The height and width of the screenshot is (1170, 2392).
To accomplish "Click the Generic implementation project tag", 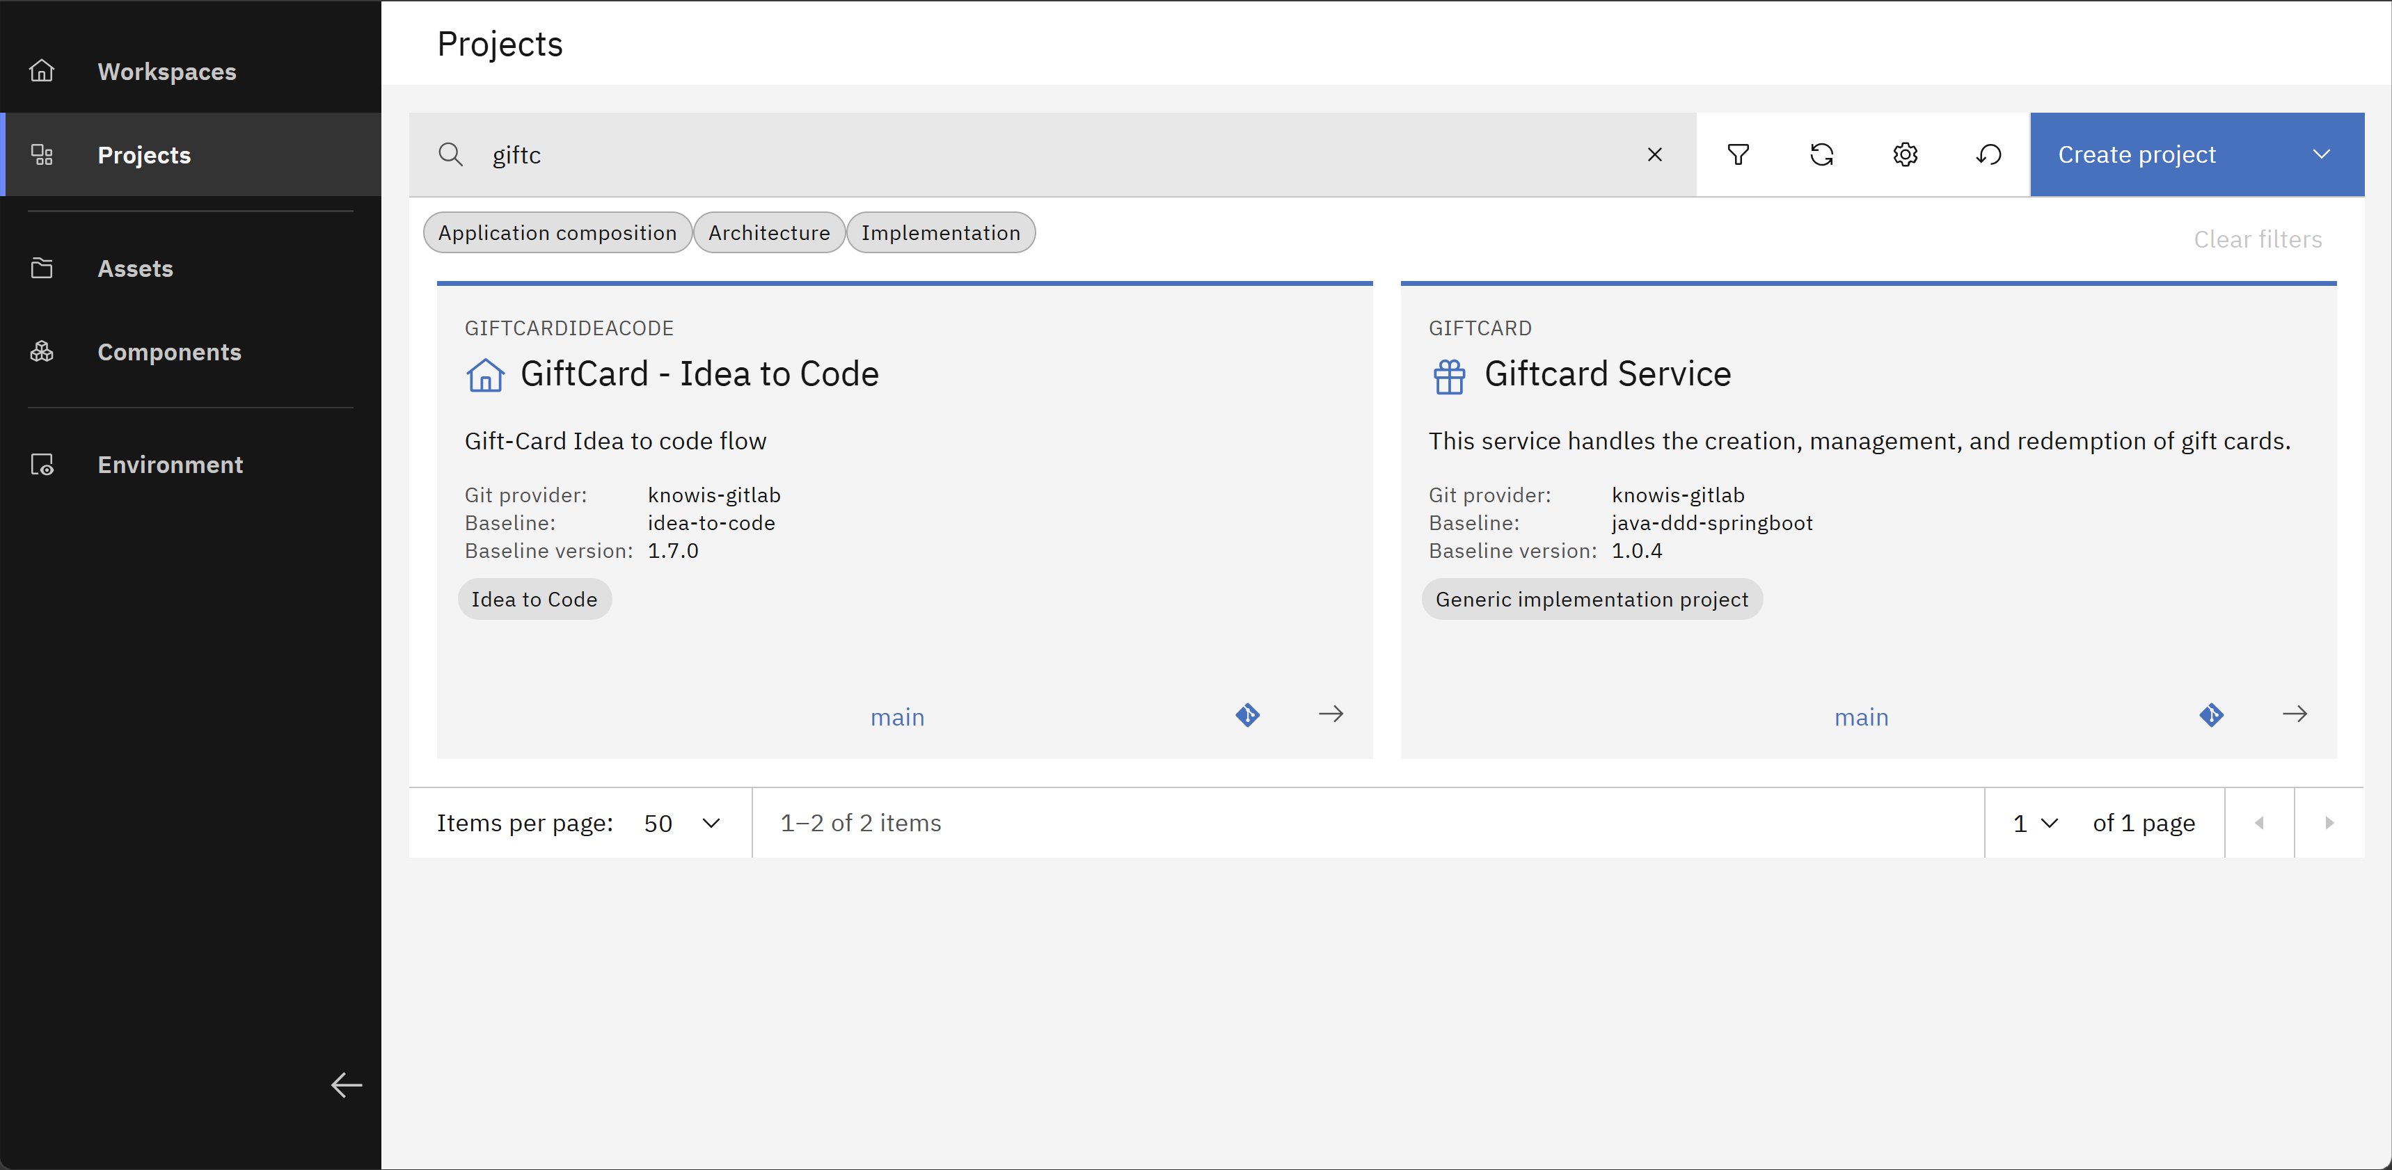I will click(x=1592, y=600).
